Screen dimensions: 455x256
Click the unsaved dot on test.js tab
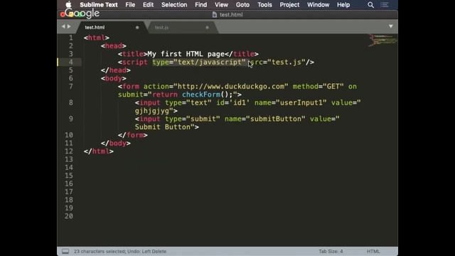pyautogui.click(x=207, y=28)
